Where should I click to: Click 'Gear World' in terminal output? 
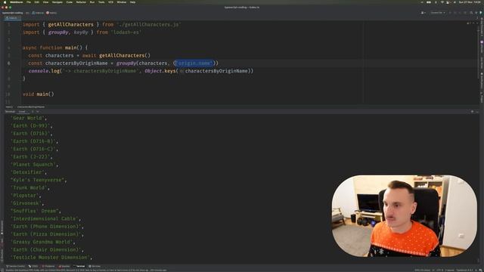click(x=28, y=118)
